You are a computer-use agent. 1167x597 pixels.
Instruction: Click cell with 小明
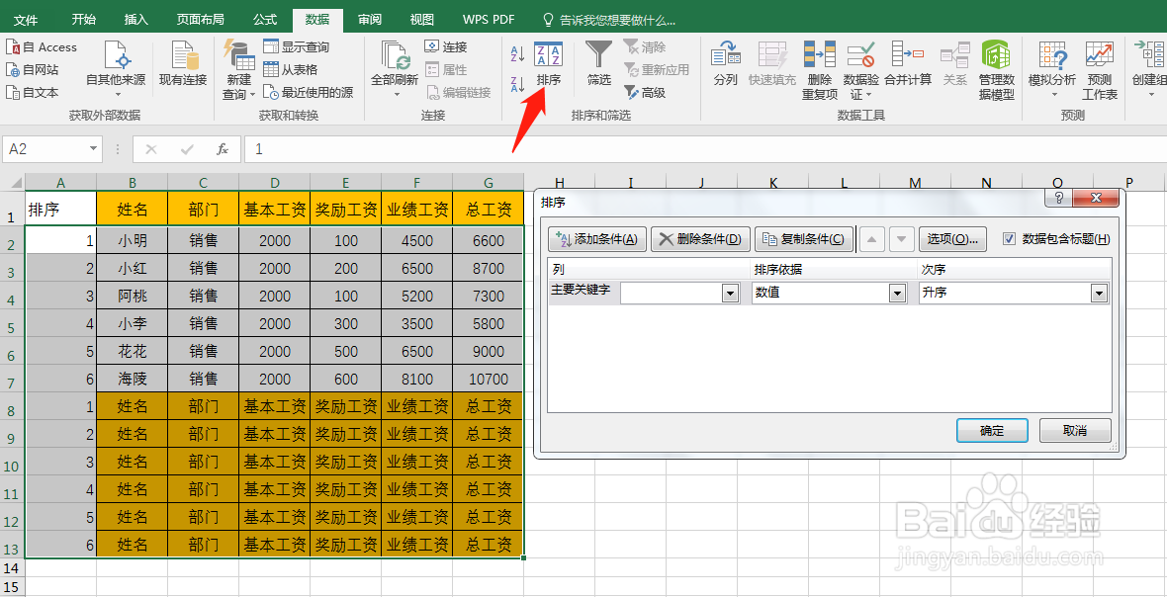point(133,241)
